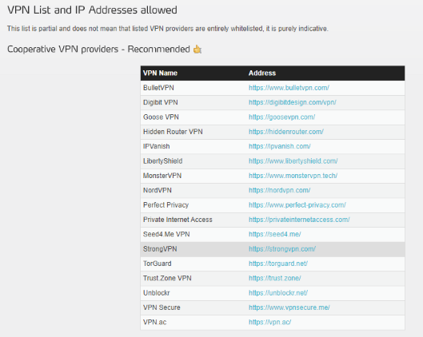Select the Trust.Zone VPN name cell
Image resolution: width=423 pixels, height=337 pixels.
point(194,278)
